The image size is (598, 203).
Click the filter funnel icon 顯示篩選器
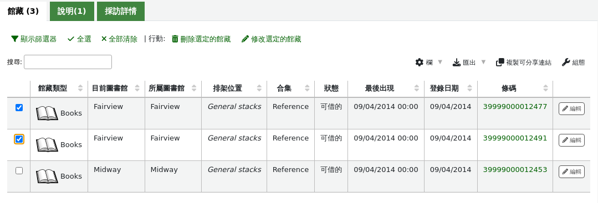click(x=15, y=39)
